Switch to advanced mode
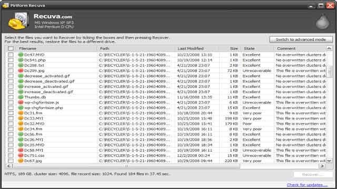The height and width of the screenshot is (189, 337). point(301,40)
